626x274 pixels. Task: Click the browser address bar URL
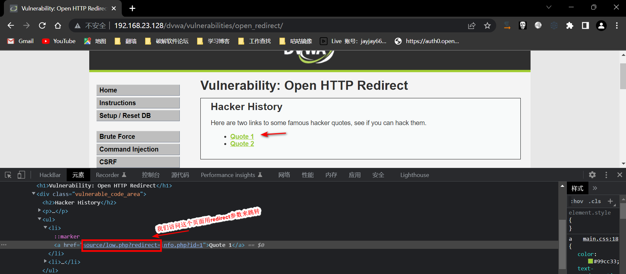198,26
